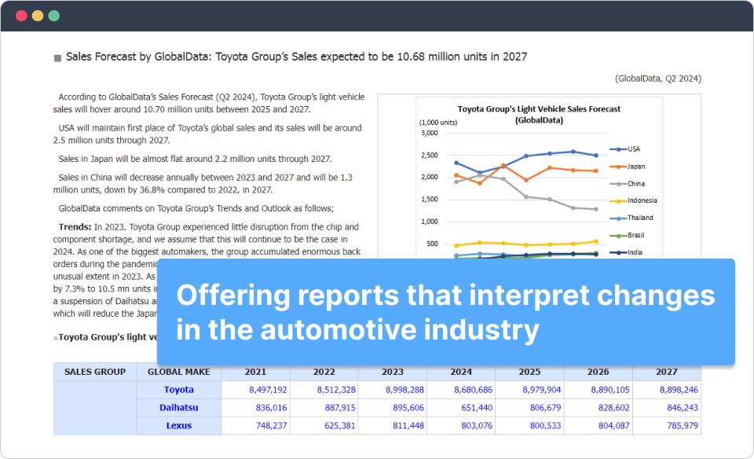The image size is (754, 459).
Task: Select Daihatsu 2024 value 651,440
Action: pyautogui.click(x=477, y=407)
